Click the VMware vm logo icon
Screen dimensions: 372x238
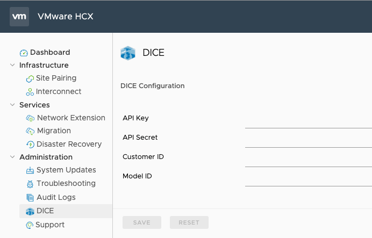tap(19, 16)
